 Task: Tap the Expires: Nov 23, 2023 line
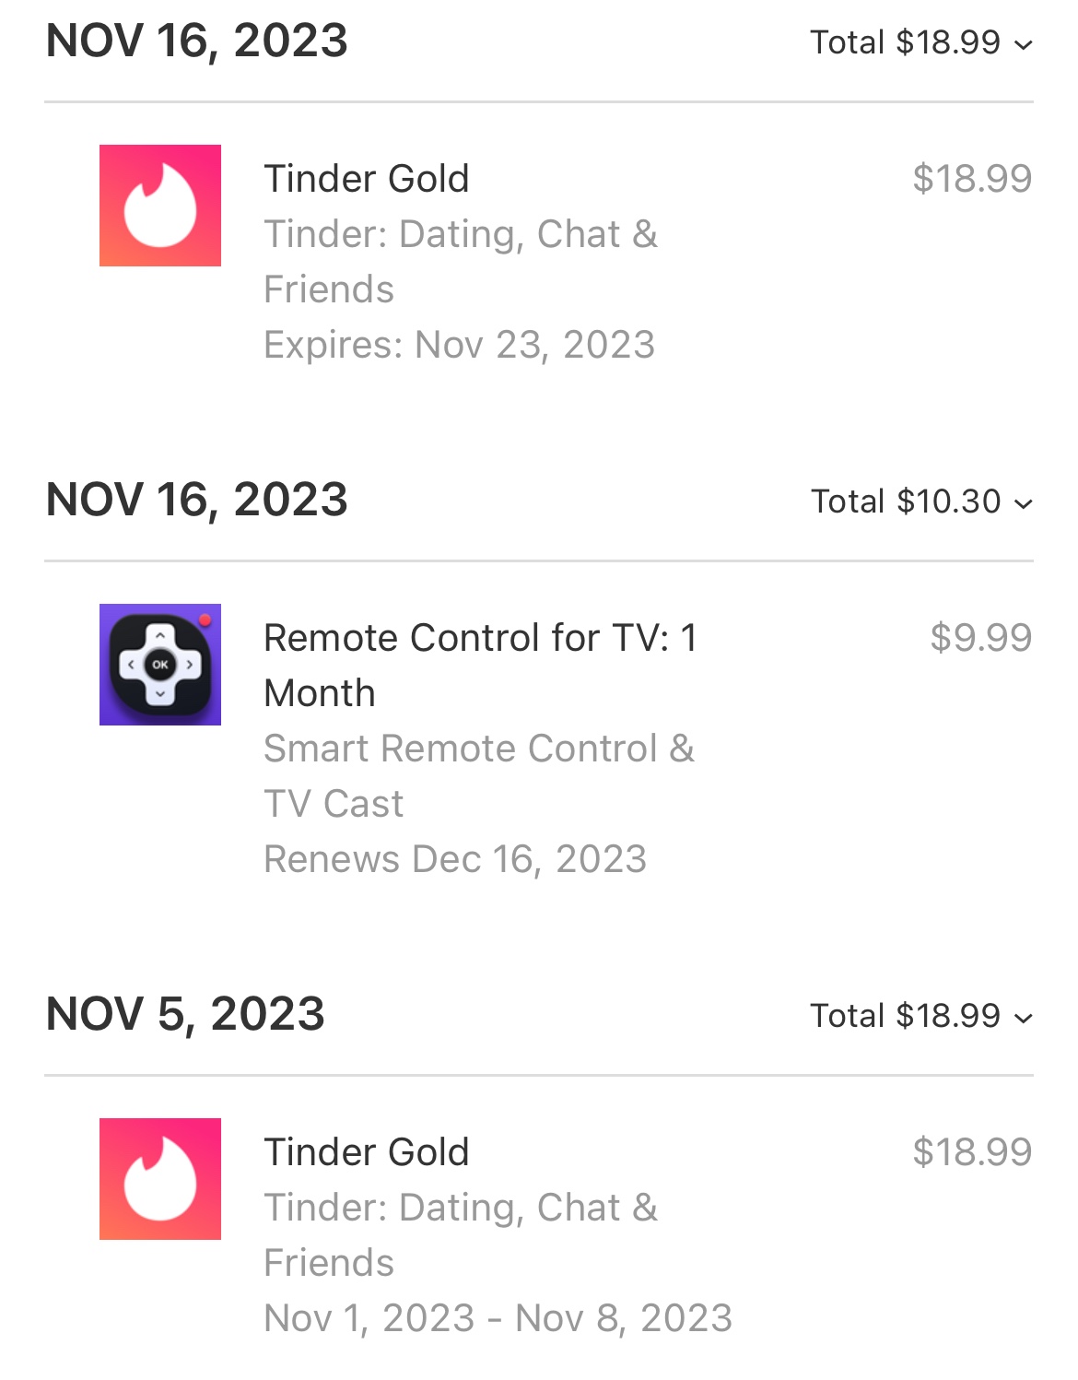(459, 345)
